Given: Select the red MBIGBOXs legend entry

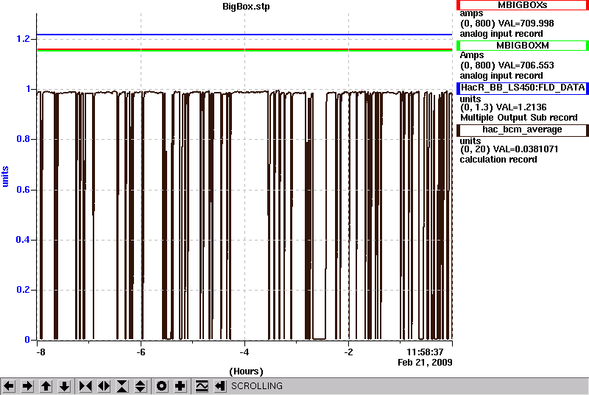Looking at the screenshot, I should pos(522,5).
